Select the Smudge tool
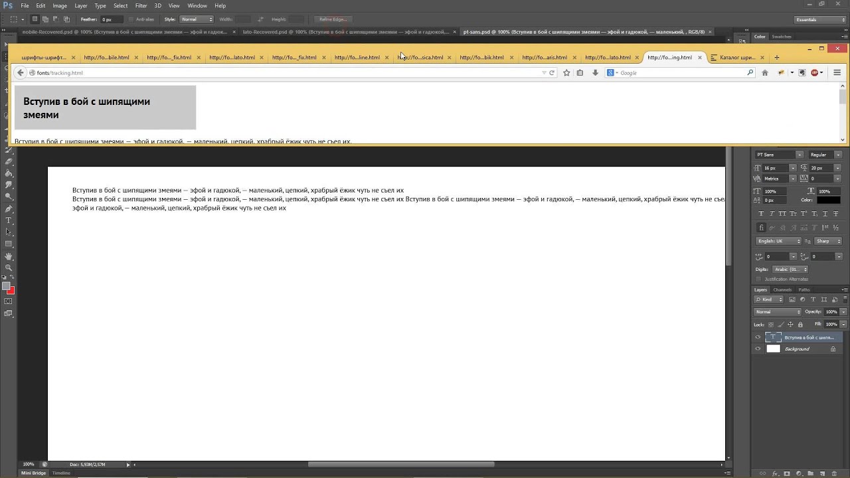 tap(9, 185)
